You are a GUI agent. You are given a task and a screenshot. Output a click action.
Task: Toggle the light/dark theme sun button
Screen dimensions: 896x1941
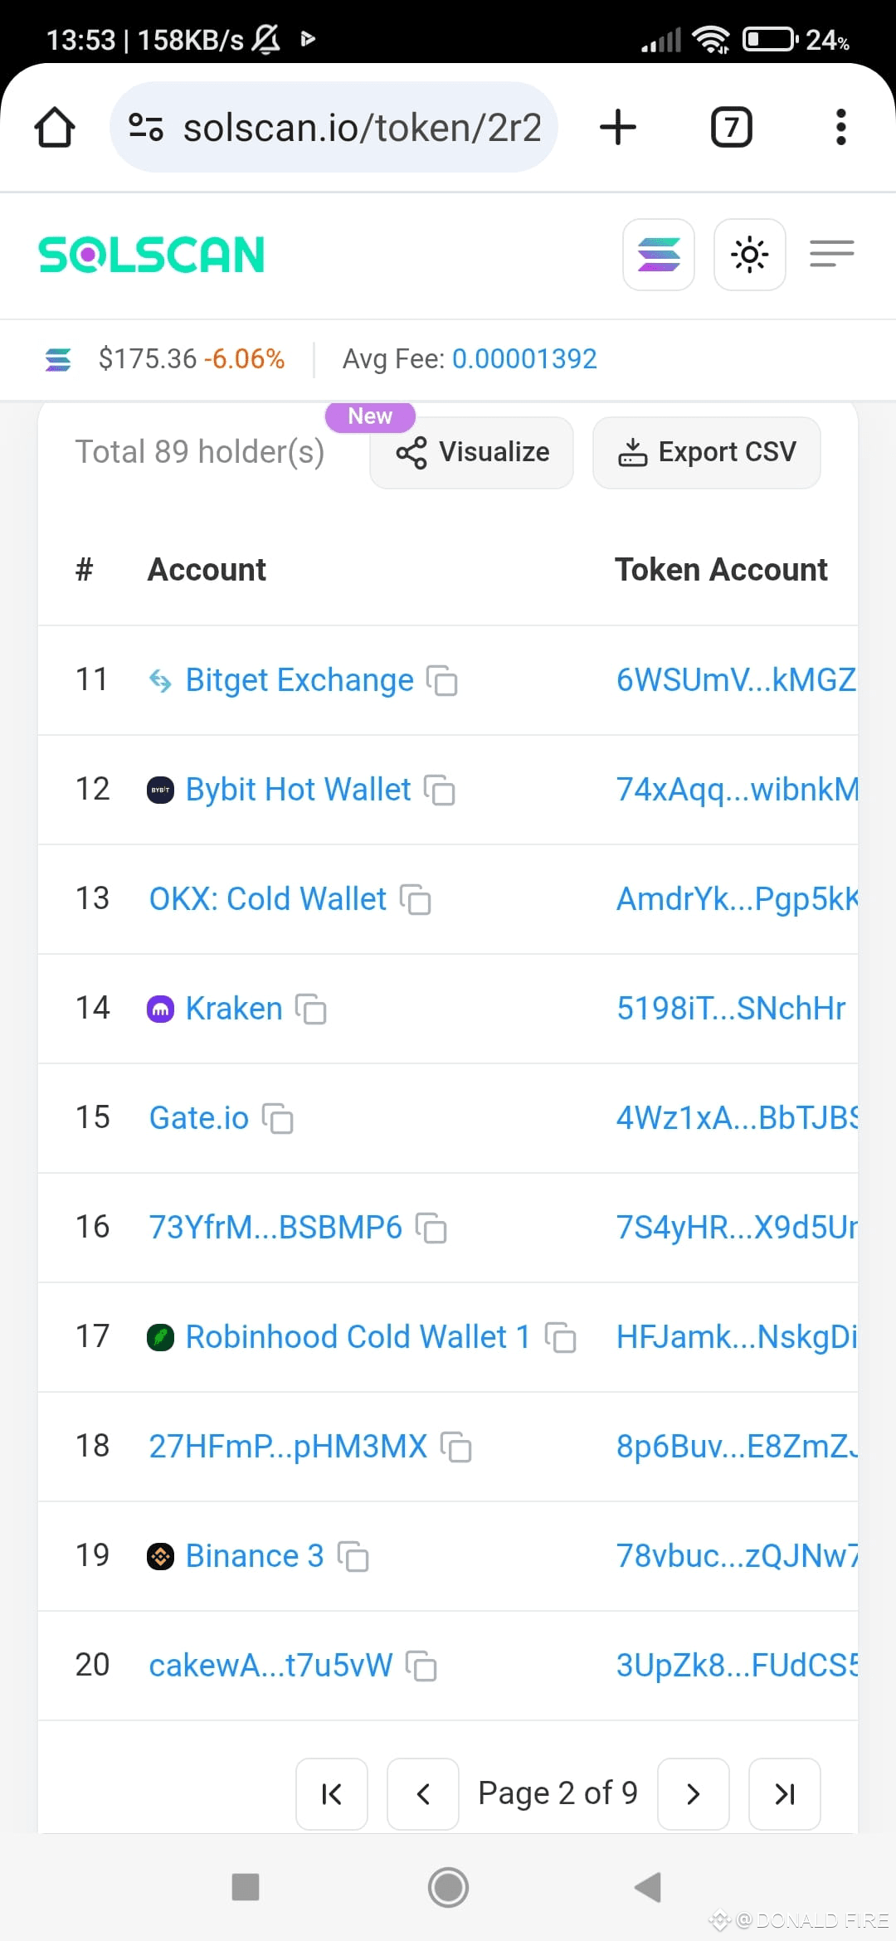[x=750, y=255]
